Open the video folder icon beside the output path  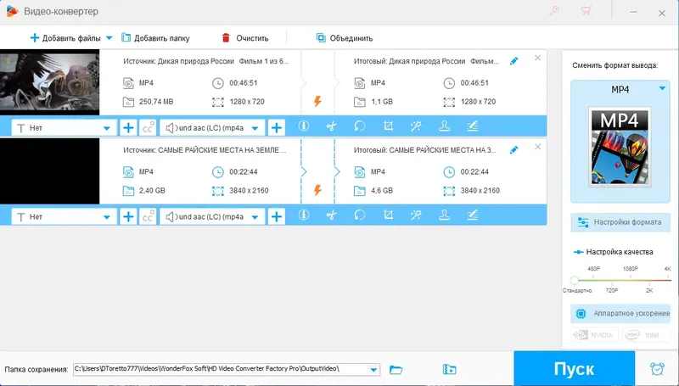450,370
